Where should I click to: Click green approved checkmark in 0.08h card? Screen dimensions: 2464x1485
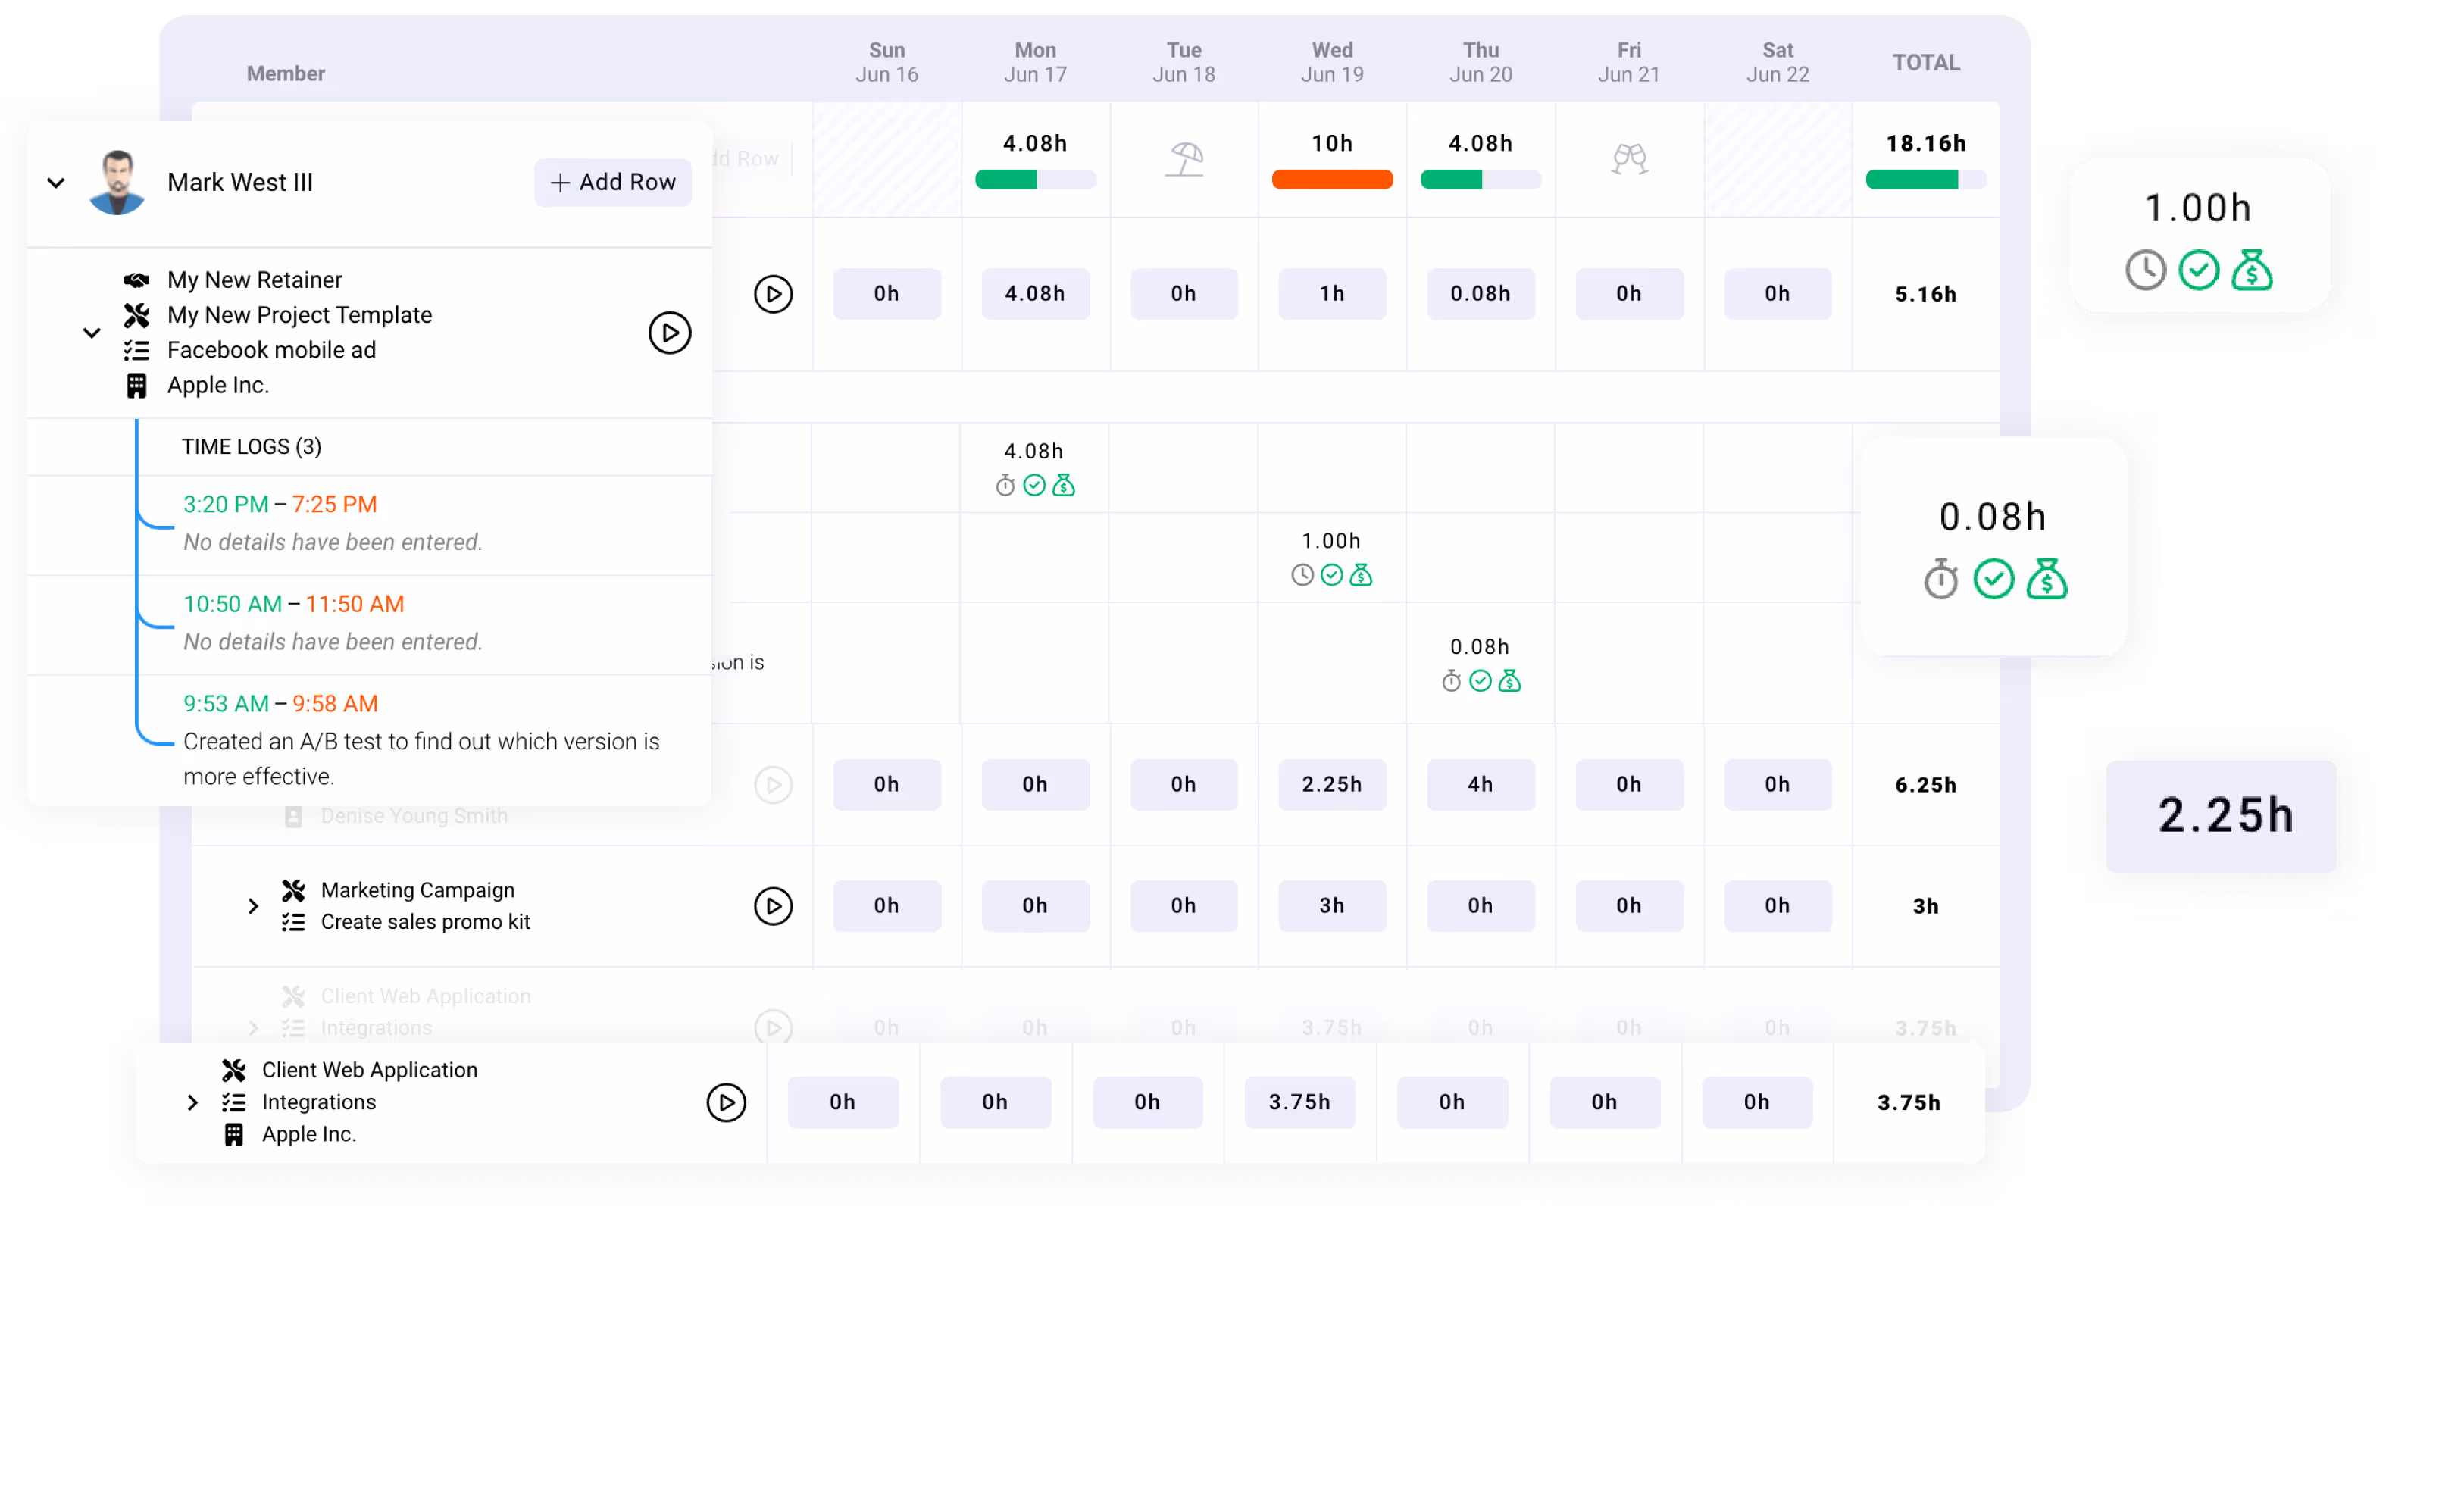click(x=1993, y=579)
